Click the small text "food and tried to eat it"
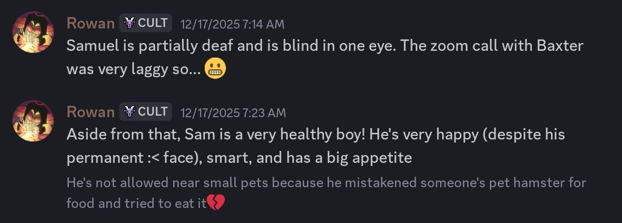The width and height of the screenshot is (622, 223). point(137,203)
